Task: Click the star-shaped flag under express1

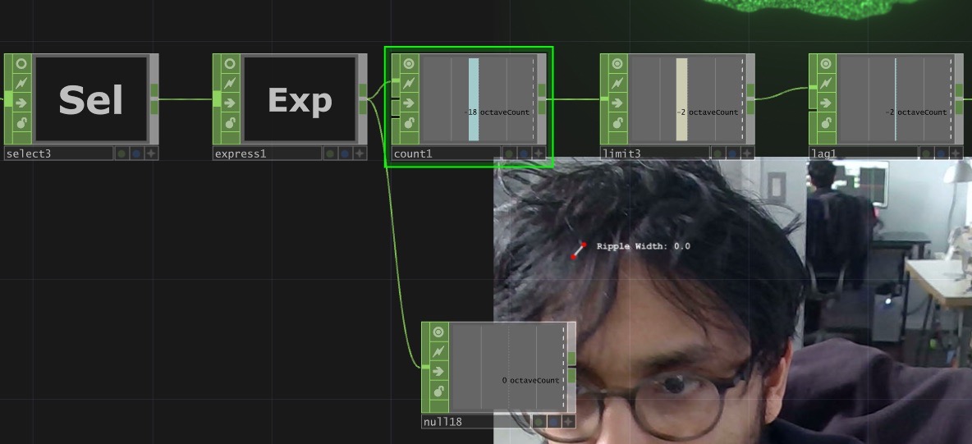Action: [x=360, y=153]
